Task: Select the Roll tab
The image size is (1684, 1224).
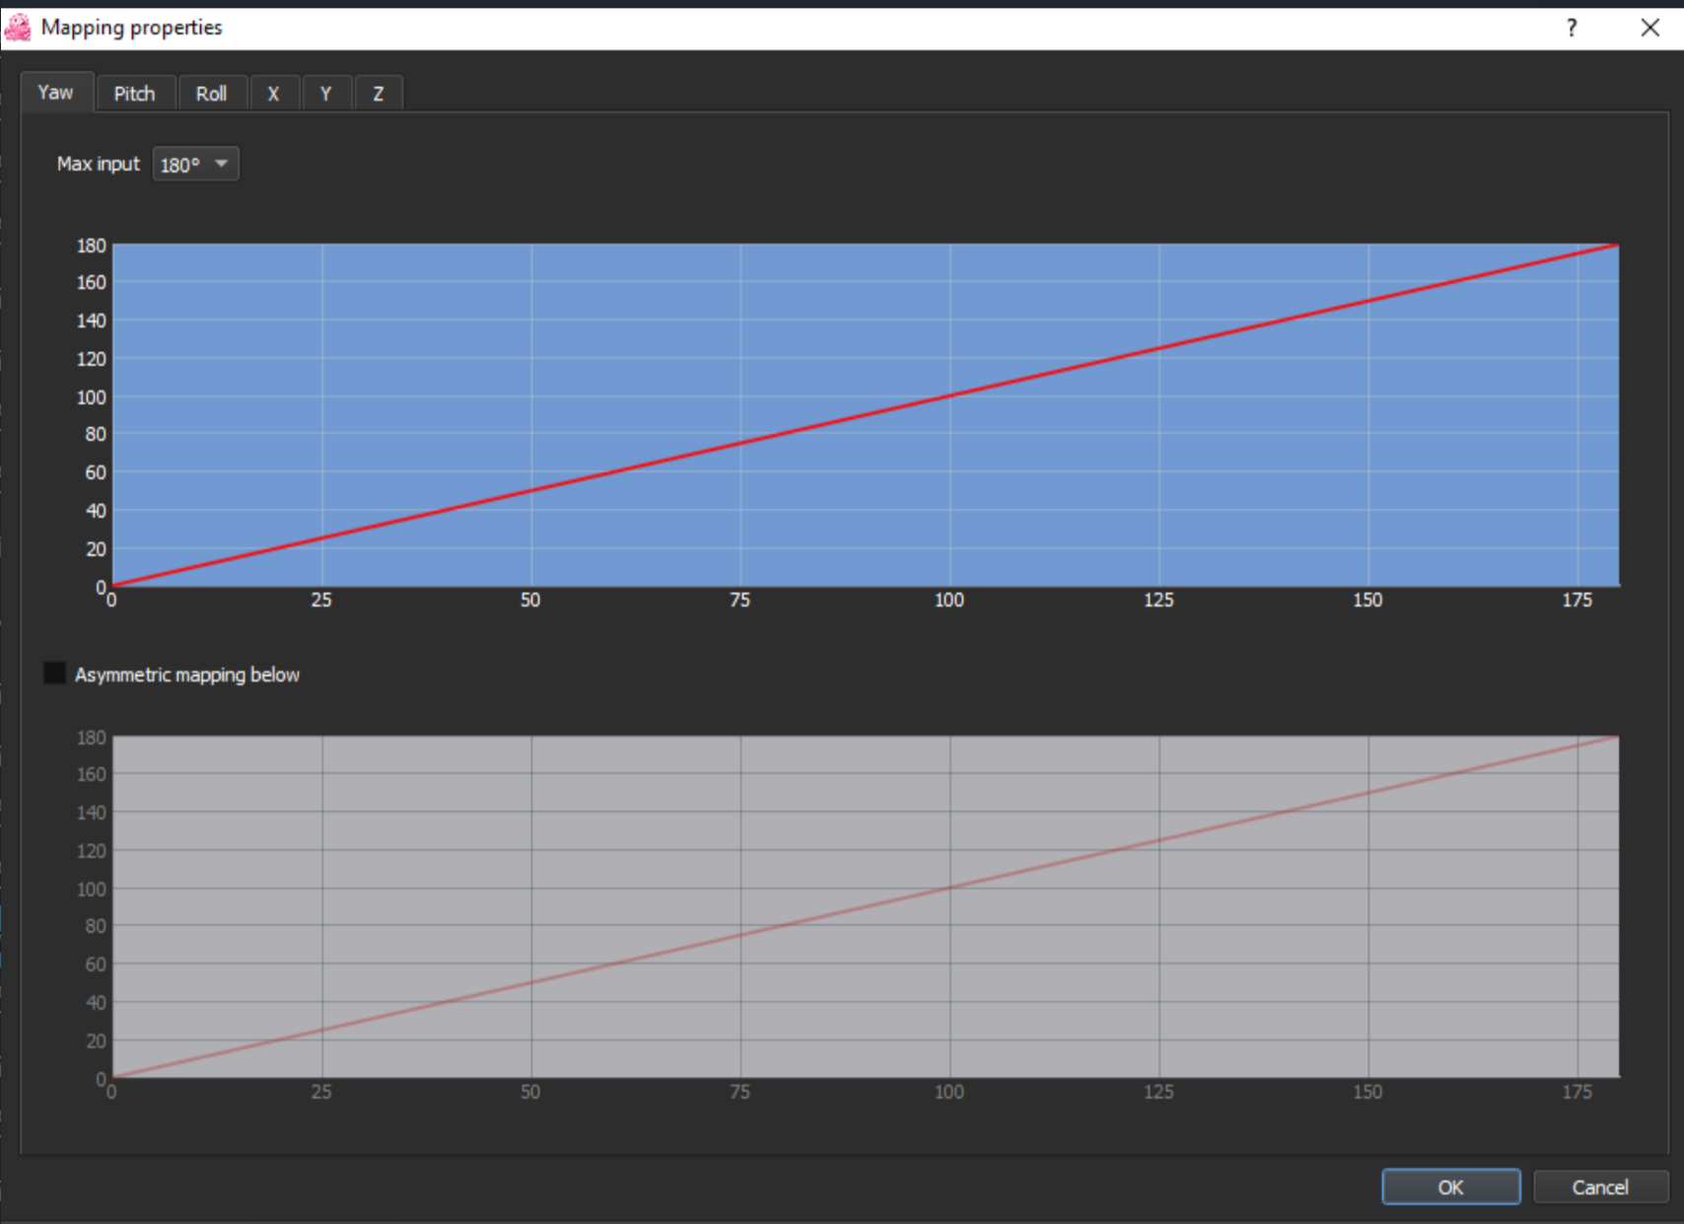Action: [x=211, y=94]
